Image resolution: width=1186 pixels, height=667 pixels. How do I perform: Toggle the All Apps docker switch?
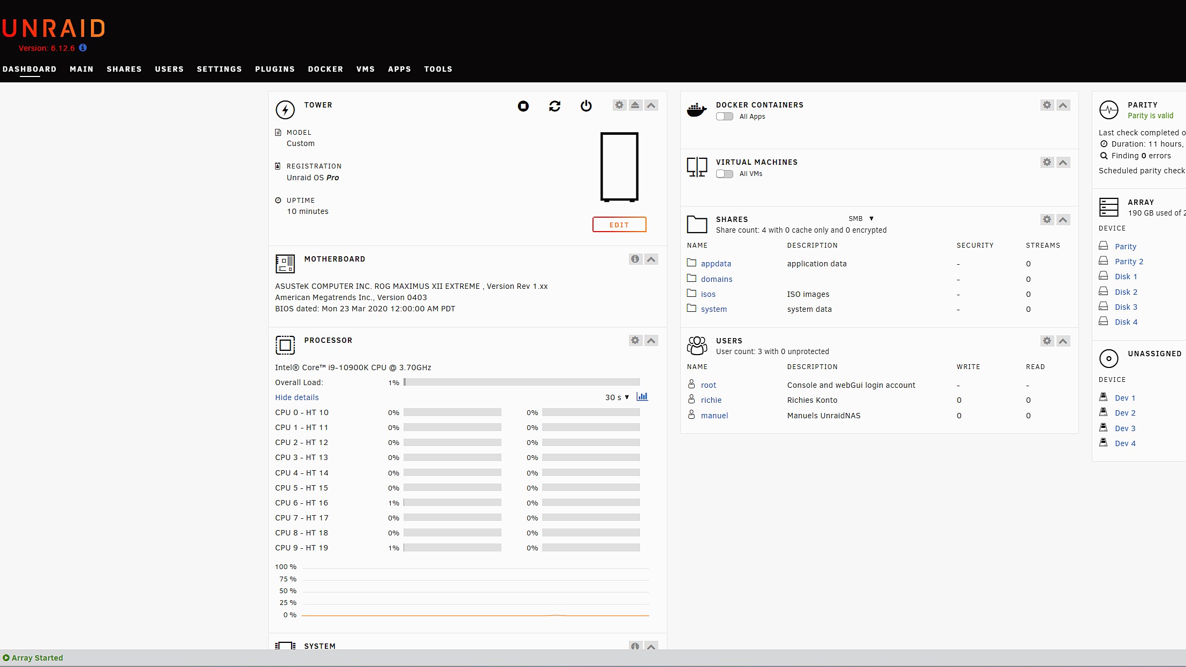pos(725,117)
